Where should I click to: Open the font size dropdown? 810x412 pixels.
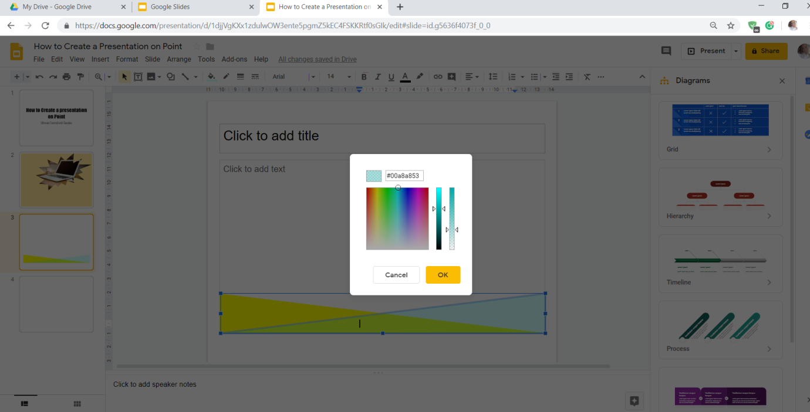pos(349,77)
